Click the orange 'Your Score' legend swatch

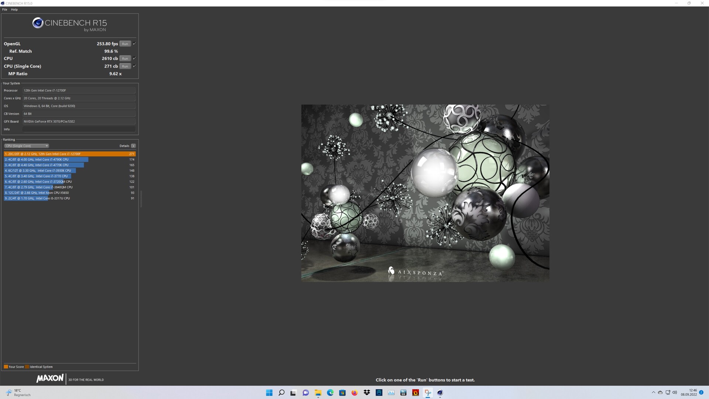(x=6, y=367)
